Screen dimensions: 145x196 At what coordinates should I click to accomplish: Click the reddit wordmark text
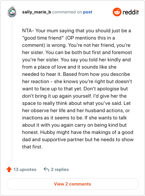pyautogui.click(x=130, y=12)
